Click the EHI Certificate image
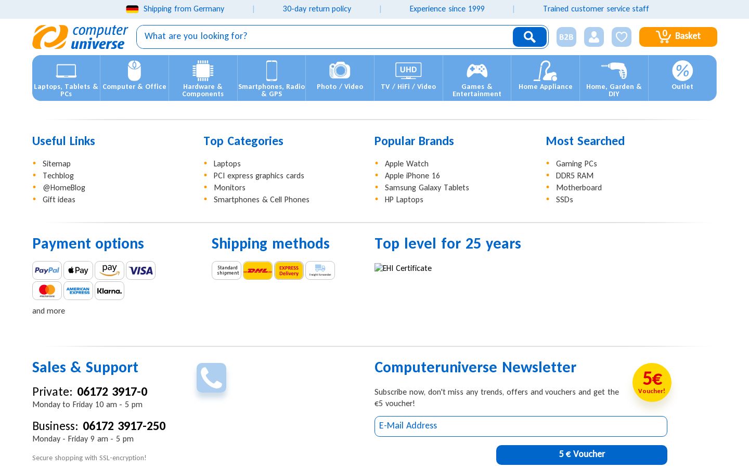The image size is (749, 468). pyautogui.click(x=403, y=268)
